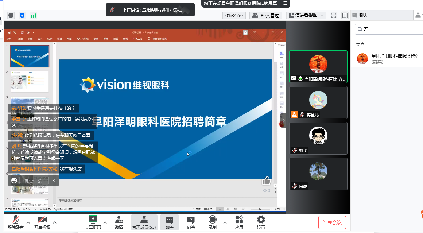This screenshot has width=423, height=233.
Task: Open the 邀请 (Invite) icon
Action: click(119, 220)
